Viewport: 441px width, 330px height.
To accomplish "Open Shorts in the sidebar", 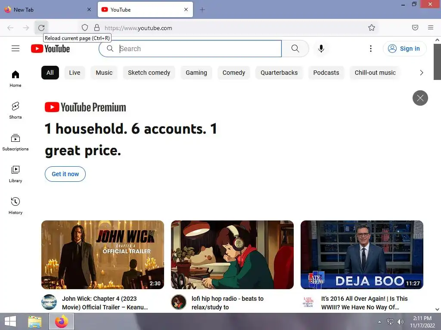I will click(16, 110).
